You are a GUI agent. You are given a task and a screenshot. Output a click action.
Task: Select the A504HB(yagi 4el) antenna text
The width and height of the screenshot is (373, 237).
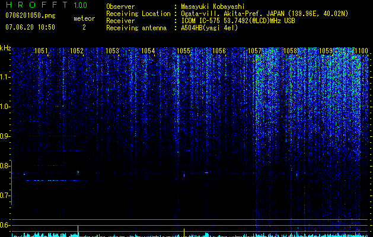tap(209, 28)
